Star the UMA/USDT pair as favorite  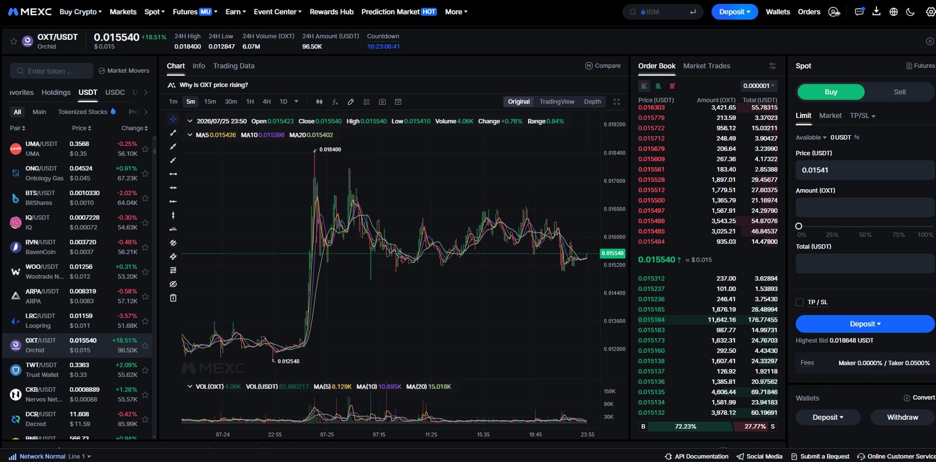point(145,148)
